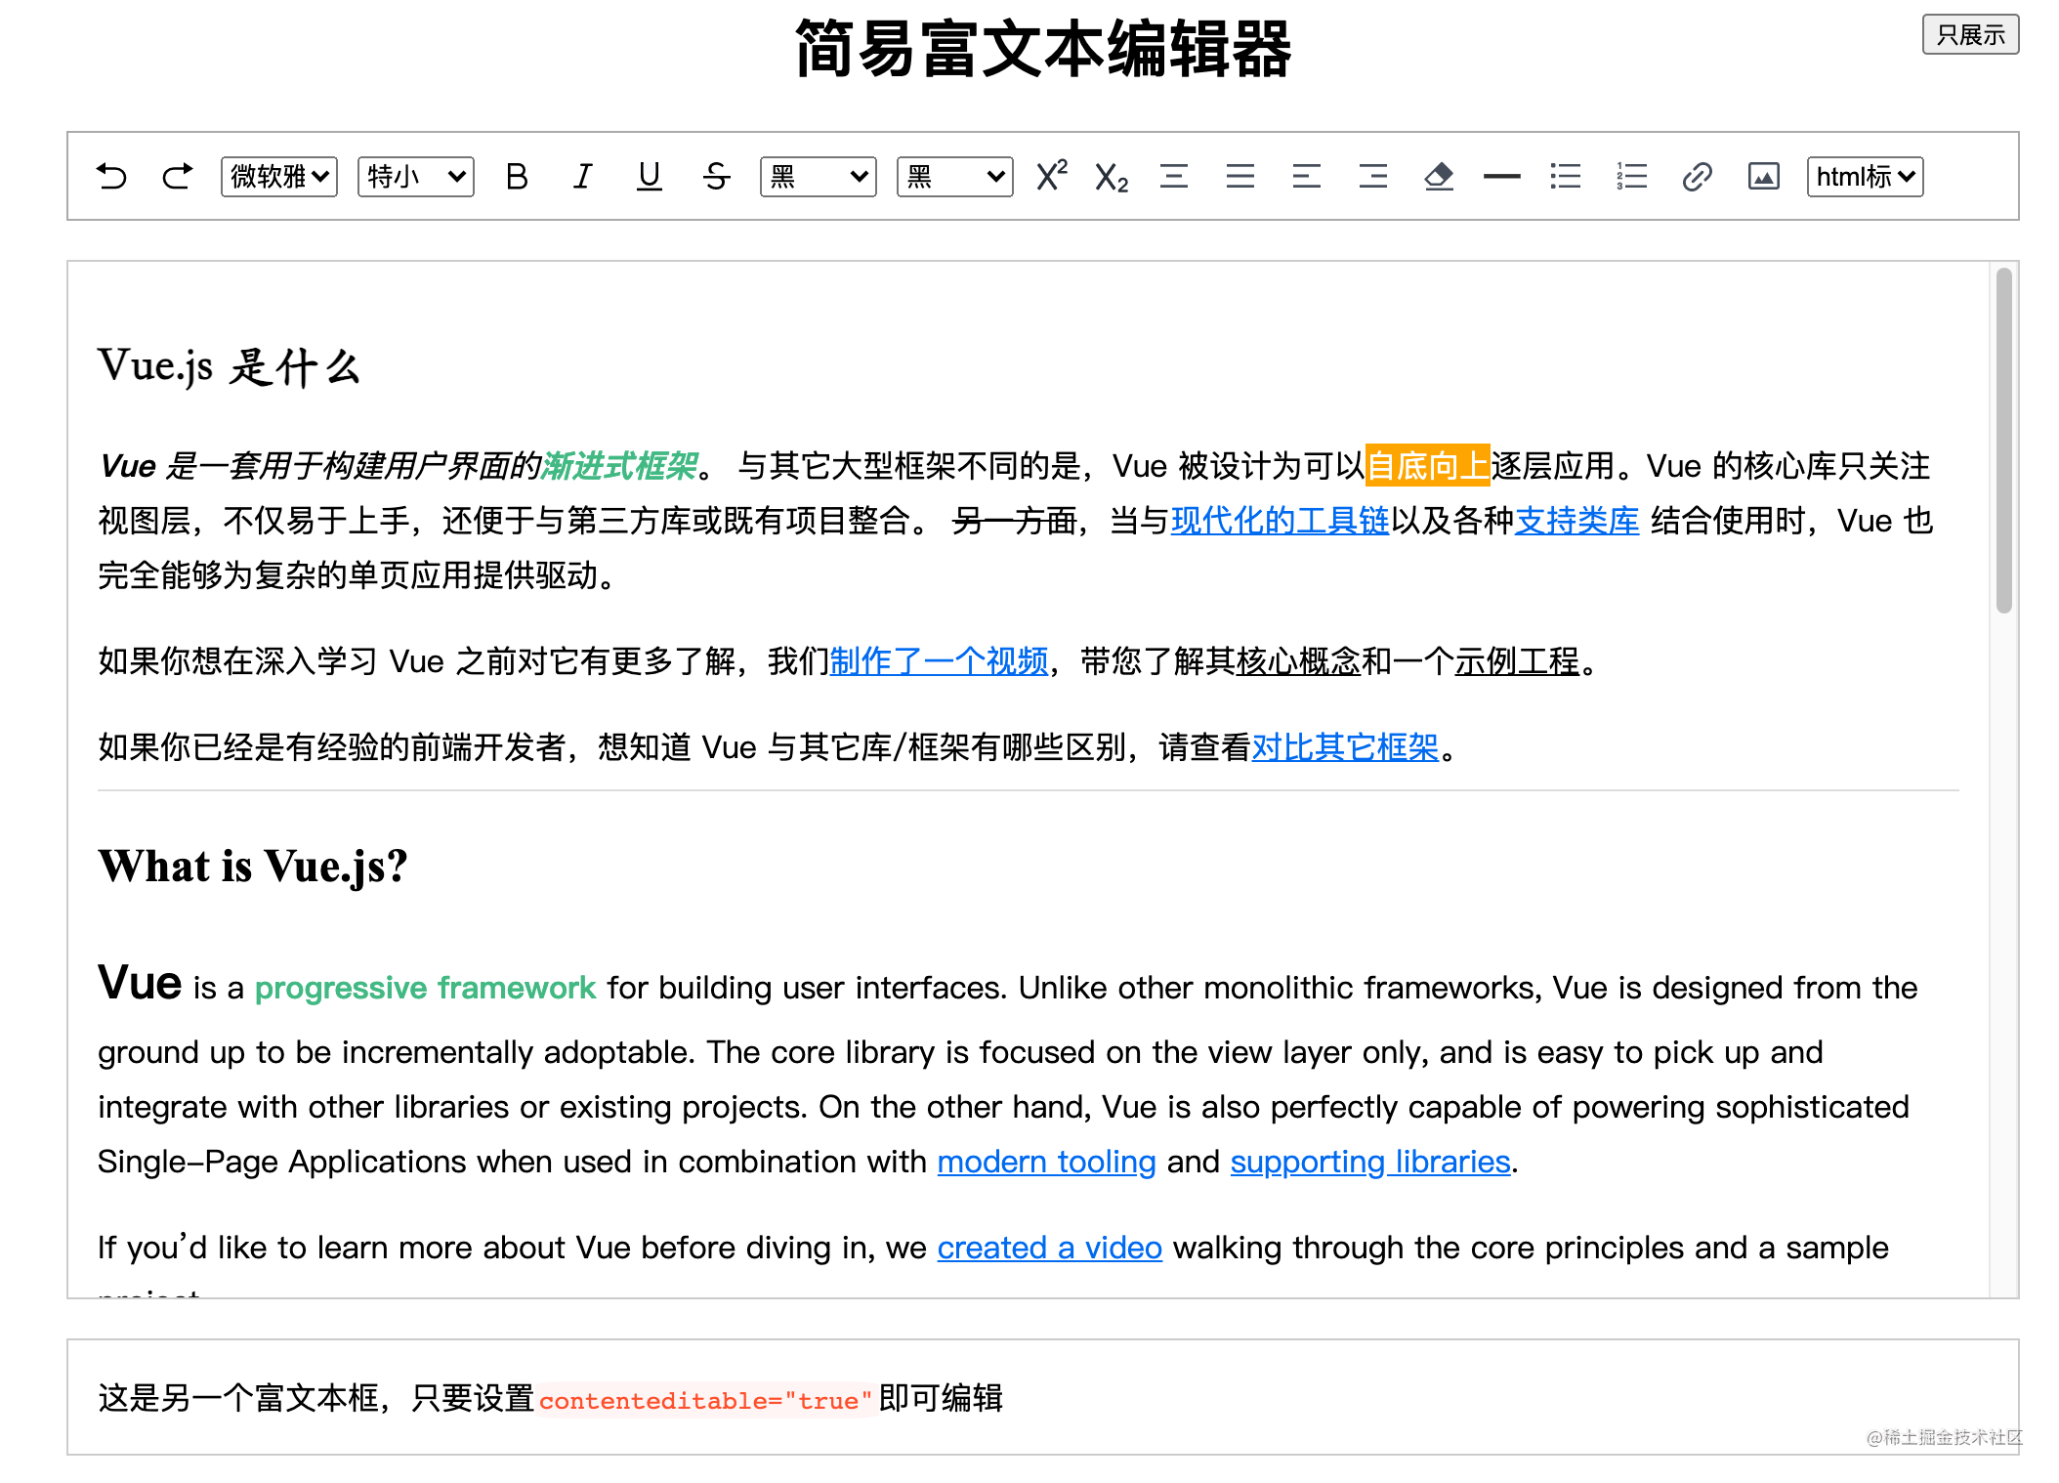The height and width of the screenshot is (1483, 2059).
Task: Insert a bulleted list
Action: [x=1565, y=177]
